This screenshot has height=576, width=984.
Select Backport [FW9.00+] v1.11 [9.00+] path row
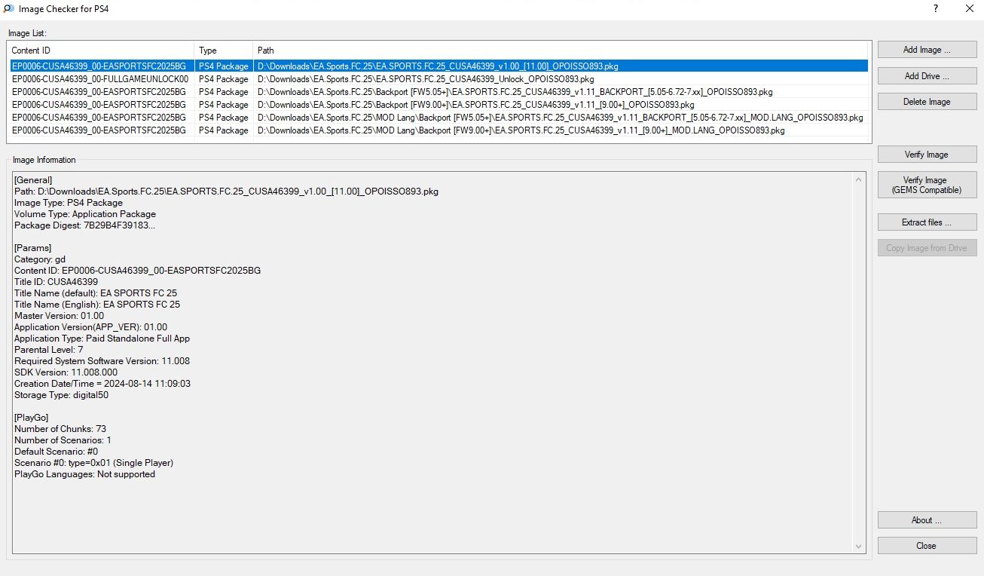pos(475,105)
